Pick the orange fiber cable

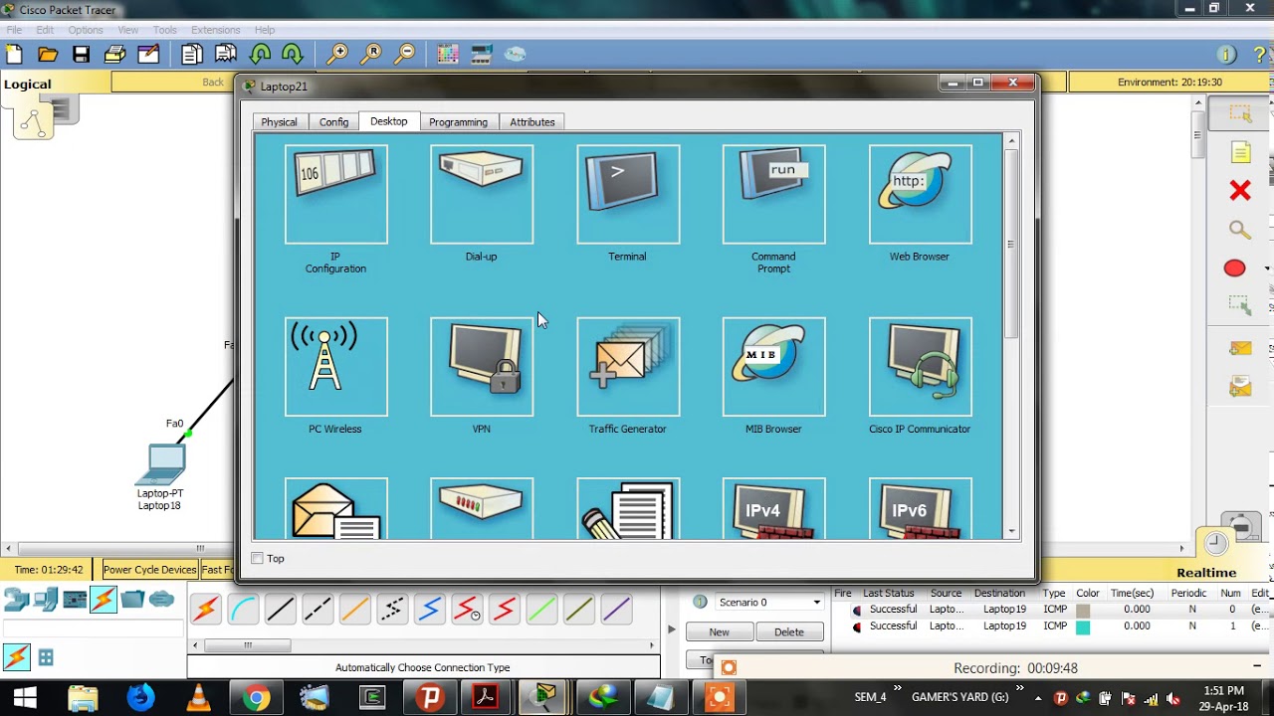coord(355,609)
